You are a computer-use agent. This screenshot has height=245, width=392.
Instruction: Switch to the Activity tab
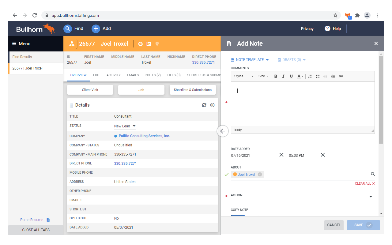pyautogui.click(x=114, y=75)
